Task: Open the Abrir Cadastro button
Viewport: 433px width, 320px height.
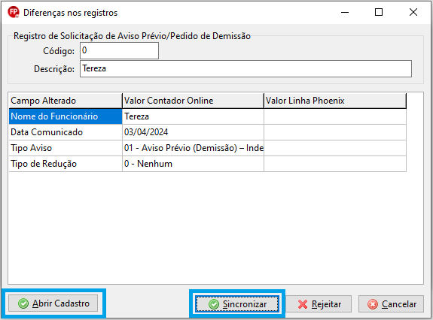Action: (x=53, y=303)
